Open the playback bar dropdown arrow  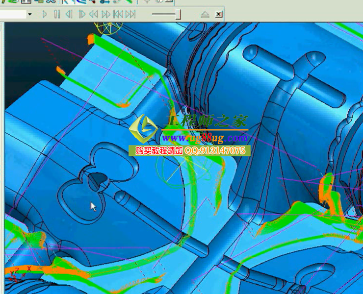(x=30, y=14)
